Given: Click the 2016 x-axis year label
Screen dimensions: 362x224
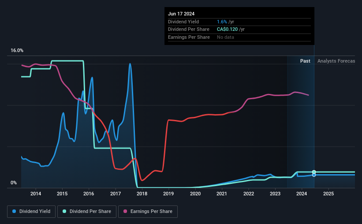Looking at the screenshot, I should 89,194.
